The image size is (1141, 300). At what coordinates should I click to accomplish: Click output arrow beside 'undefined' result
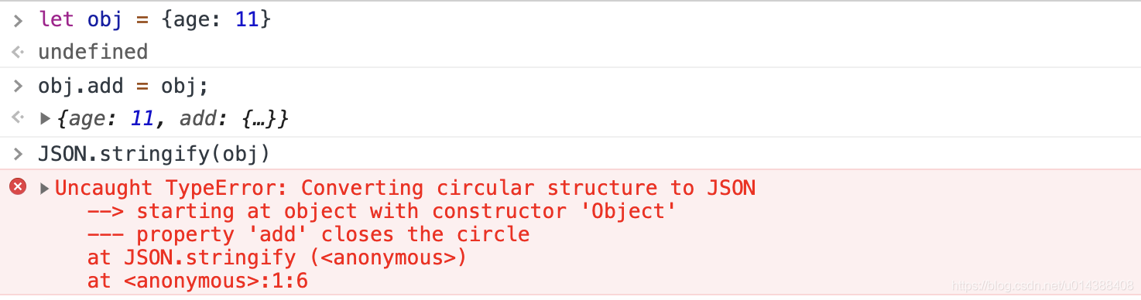click(18, 53)
